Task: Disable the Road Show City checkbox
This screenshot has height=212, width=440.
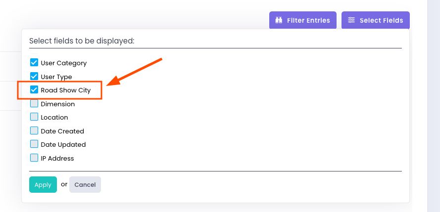Action: (x=34, y=90)
